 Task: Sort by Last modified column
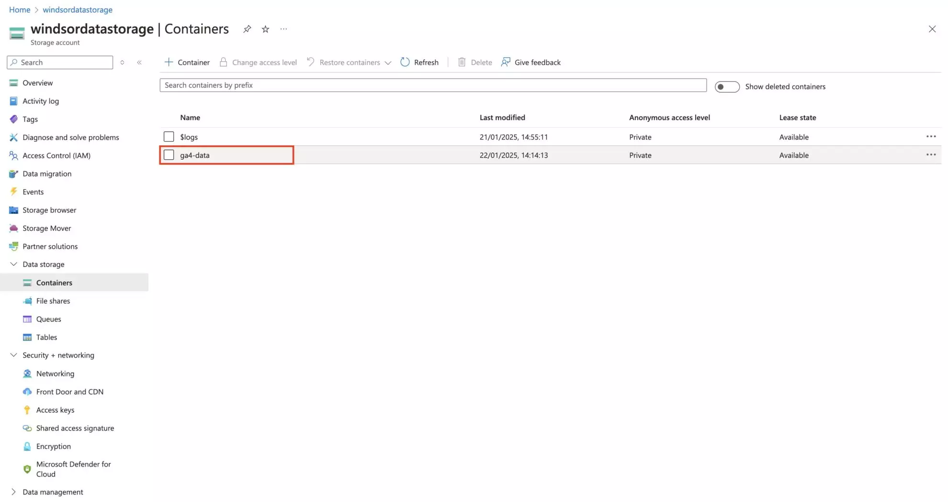pos(502,118)
